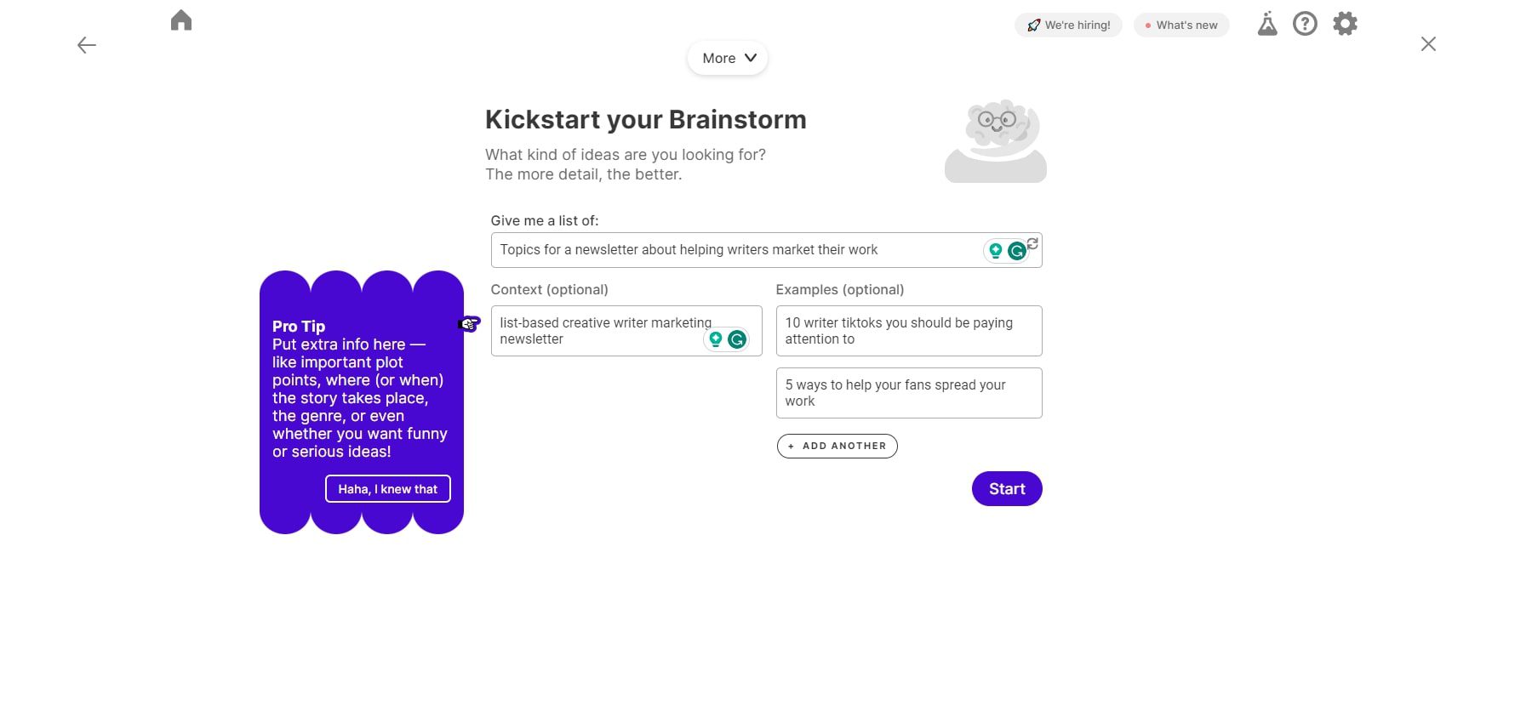Image resolution: width=1532 pixels, height=723 pixels.
Task: Open the labs flask icon
Action: (1267, 24)
